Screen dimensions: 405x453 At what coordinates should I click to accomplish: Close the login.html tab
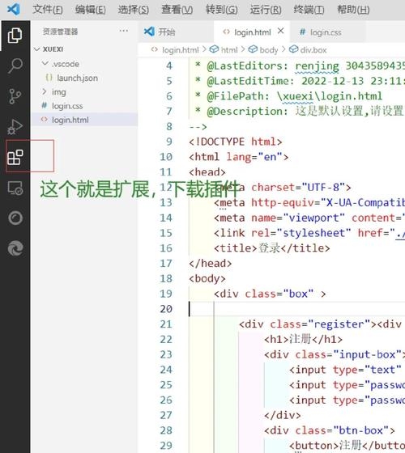point(280,31)
